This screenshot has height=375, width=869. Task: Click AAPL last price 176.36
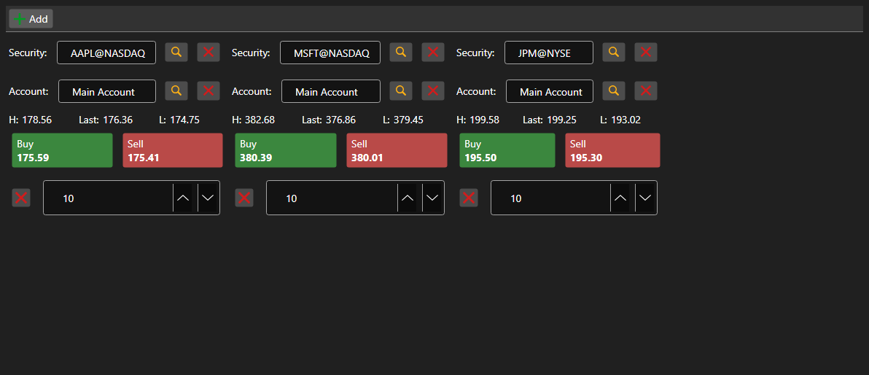click(x=117, y=120)
